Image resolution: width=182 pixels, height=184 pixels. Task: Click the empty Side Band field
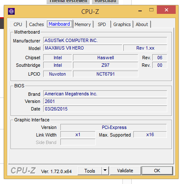(x=78, y=142)
